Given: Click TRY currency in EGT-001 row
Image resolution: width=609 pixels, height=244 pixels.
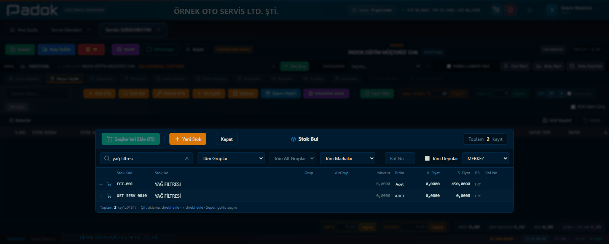Looking at the screenshot, I should 478,184.
